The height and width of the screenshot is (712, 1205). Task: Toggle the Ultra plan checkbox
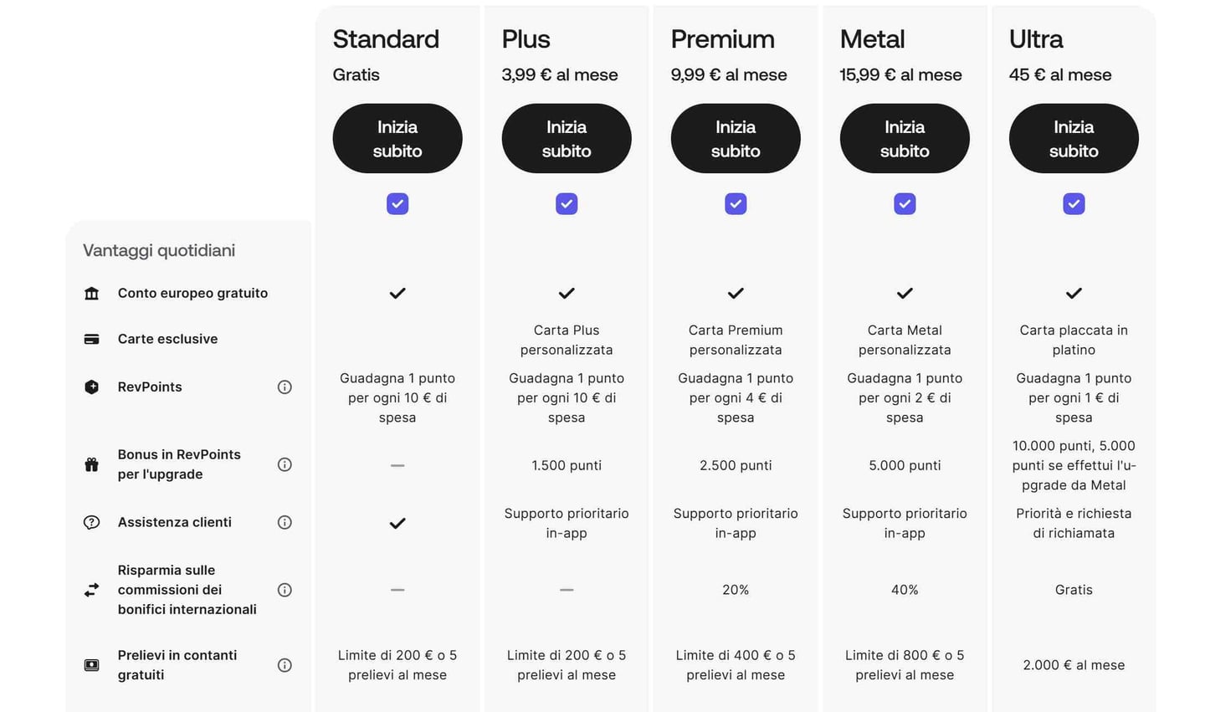pyautogui.click(x=1074, y=204)
